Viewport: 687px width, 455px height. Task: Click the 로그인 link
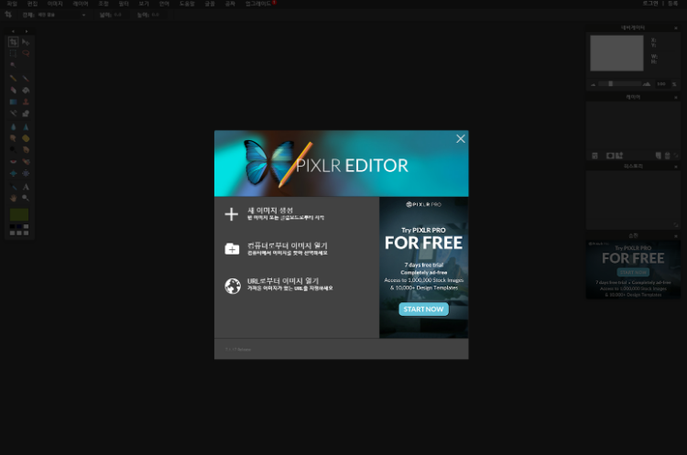(x=650, y=4)
